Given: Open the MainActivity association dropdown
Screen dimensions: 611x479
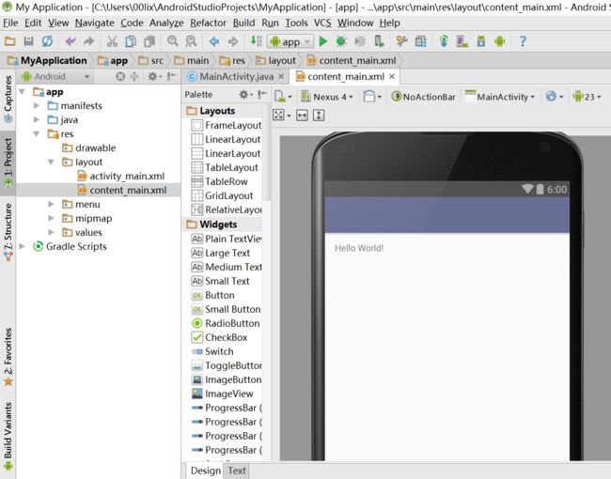Looking at the screenshot, I should tap(500, 97).
